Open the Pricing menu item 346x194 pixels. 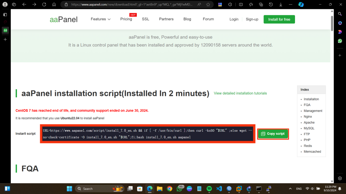(x=126, y=19)
